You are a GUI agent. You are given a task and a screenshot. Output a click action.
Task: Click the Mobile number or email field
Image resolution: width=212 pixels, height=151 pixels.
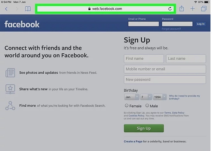tap(165, 69)
